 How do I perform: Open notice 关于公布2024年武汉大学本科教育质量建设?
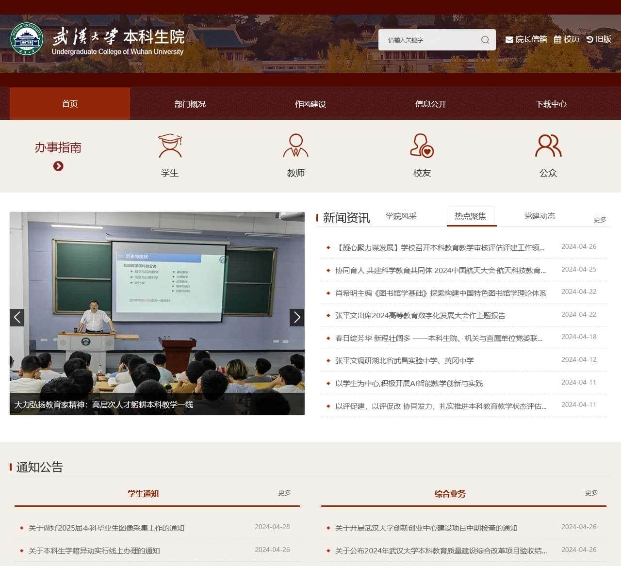pos(441,551)
